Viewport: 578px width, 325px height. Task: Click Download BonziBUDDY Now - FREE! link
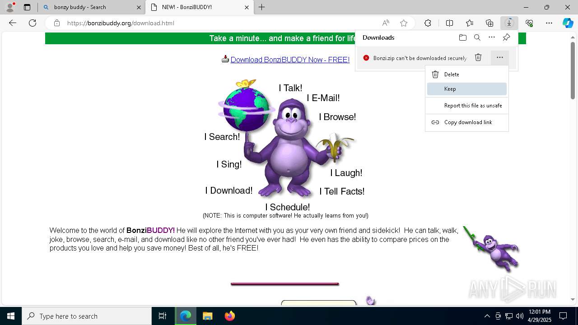(x=290, y=60)
